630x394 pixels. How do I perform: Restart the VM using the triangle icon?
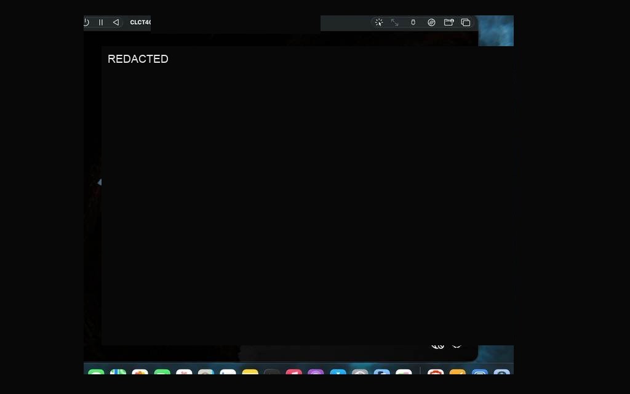[x=116, y=23]
